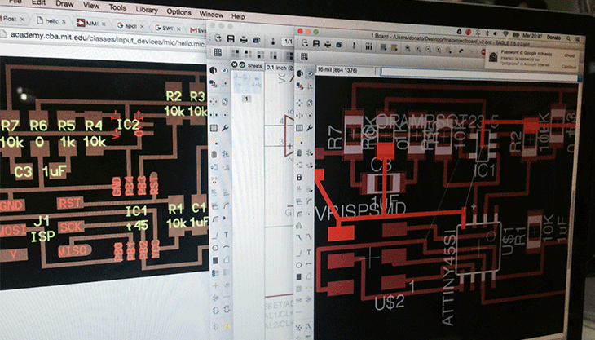Sheet selector combo showing 1/1
The width and height of the screenshot is (595, 340).
[x=288, y=41]
